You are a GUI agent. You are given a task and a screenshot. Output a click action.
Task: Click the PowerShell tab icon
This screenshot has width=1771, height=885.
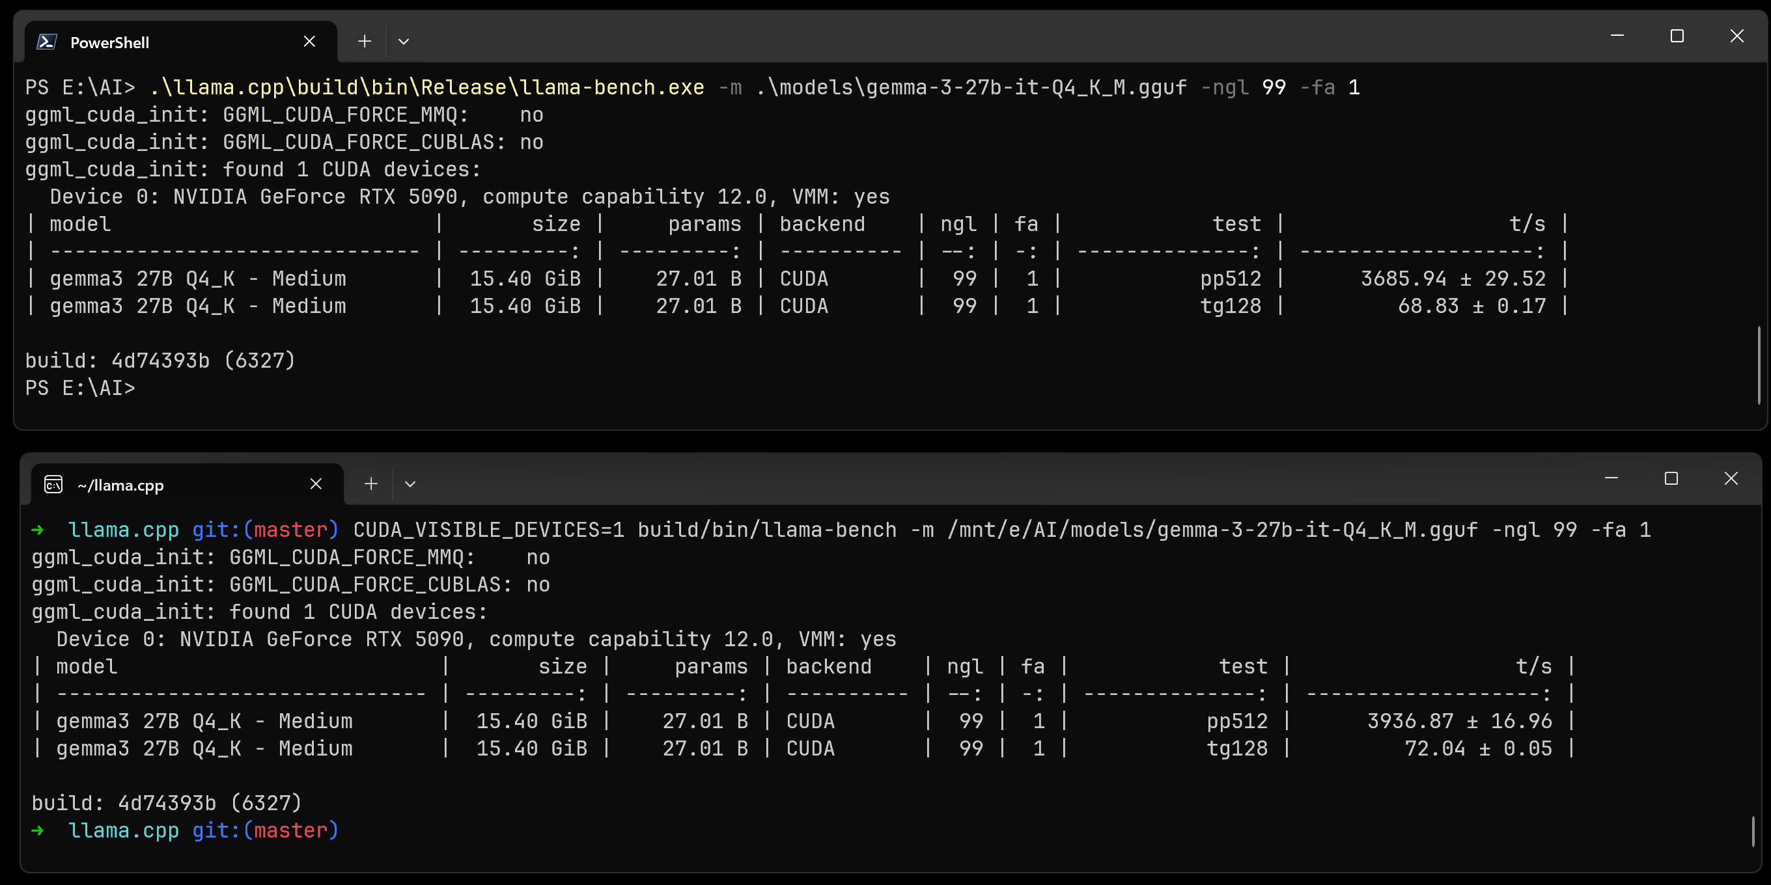46,42
